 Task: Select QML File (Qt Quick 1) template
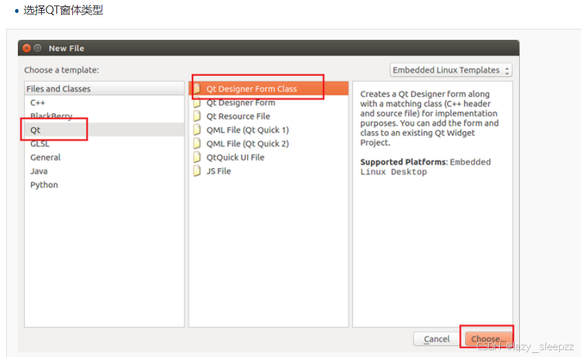[x=269, y=130]
